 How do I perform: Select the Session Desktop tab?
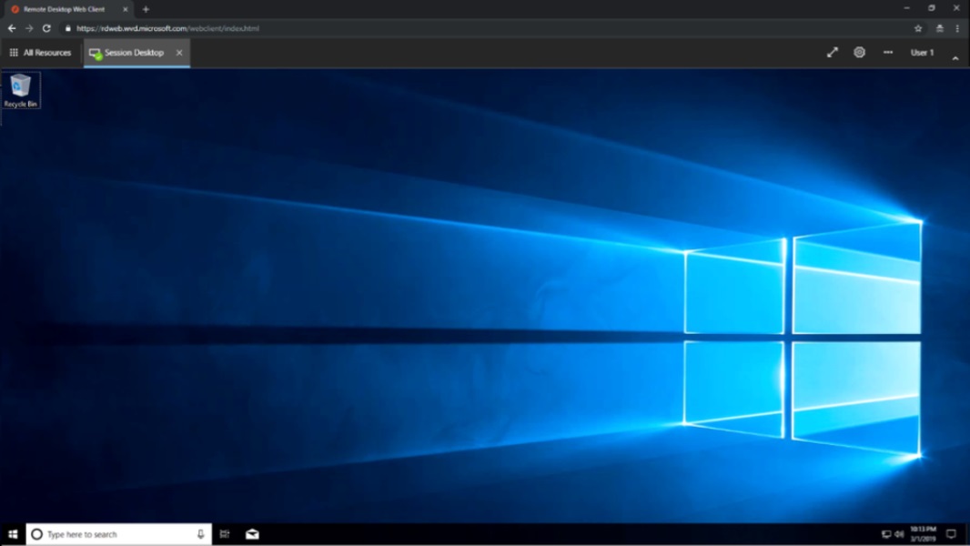click(x=127, y=53)
